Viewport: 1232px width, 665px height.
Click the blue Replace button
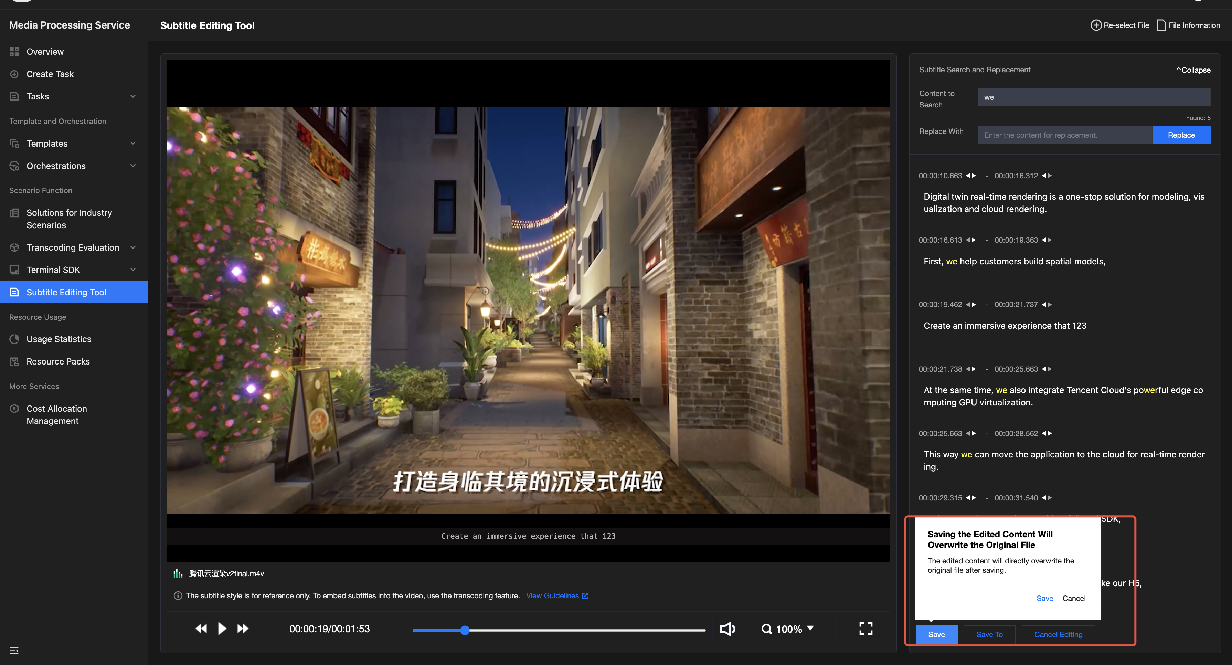(x=1181, y=135)
